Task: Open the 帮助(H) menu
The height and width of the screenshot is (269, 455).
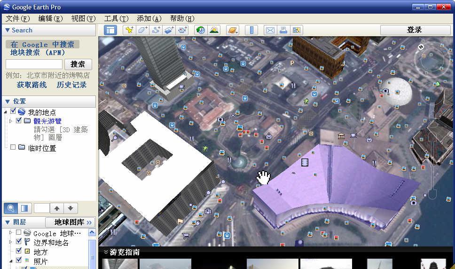Action: pyautogui.click(x=182, y=18)
